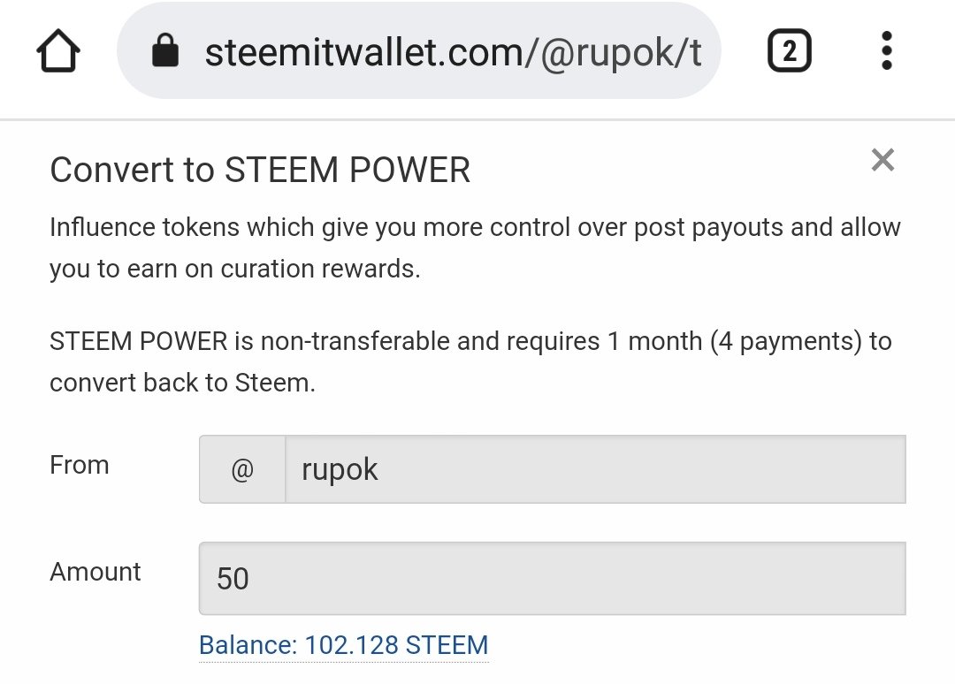Click the (4 payments) text
Viewport: 955px width, 684px height.
(785, 341)
